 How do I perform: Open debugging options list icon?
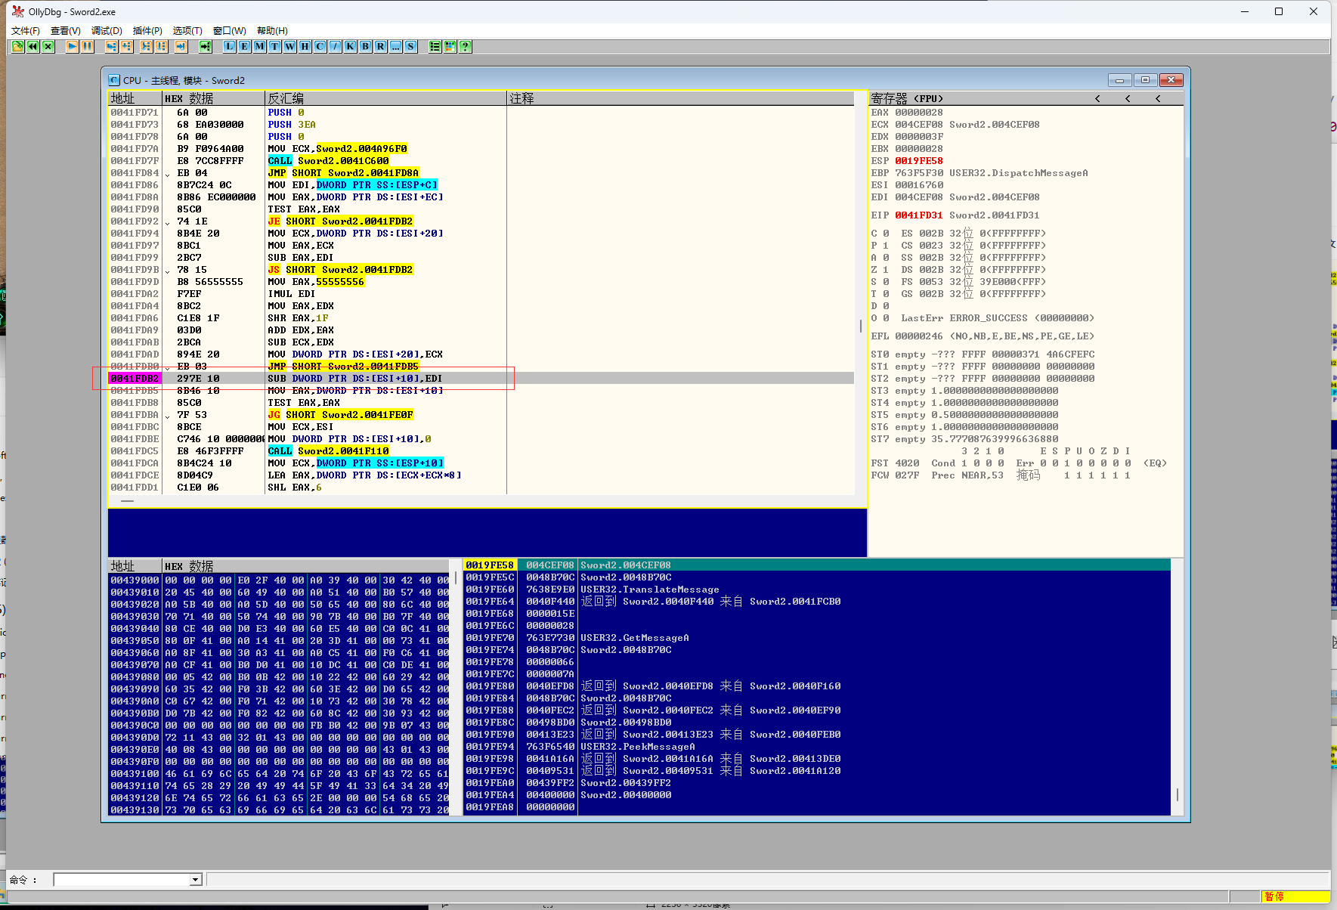coord(435,47)
